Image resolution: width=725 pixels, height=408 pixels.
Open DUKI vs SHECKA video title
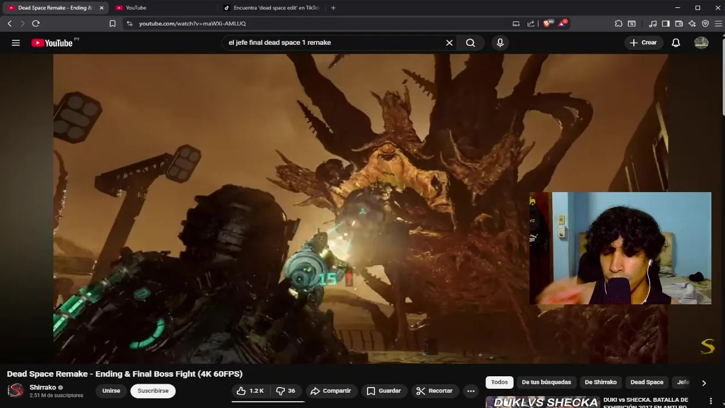pos(645,403)
